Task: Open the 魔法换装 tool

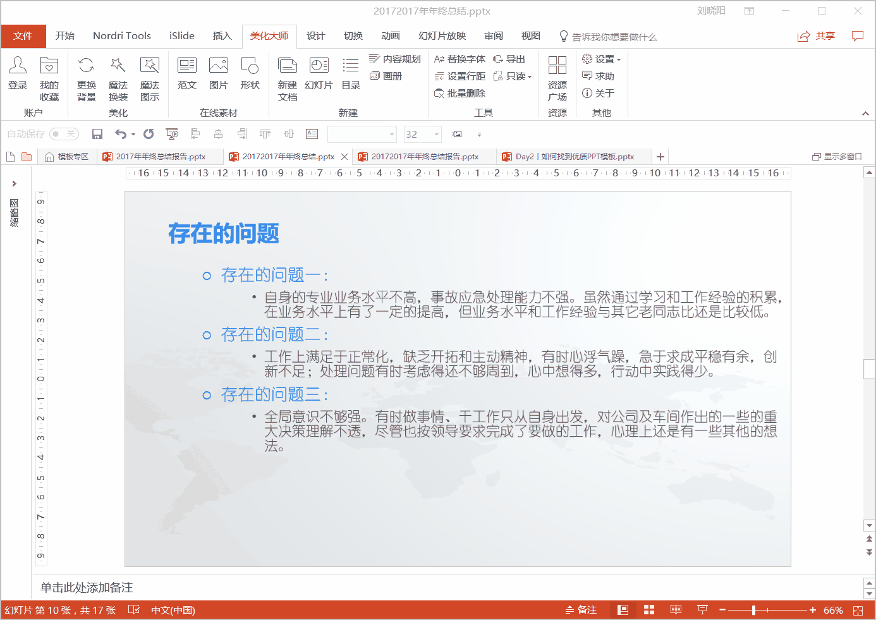Action: point(118,76)
